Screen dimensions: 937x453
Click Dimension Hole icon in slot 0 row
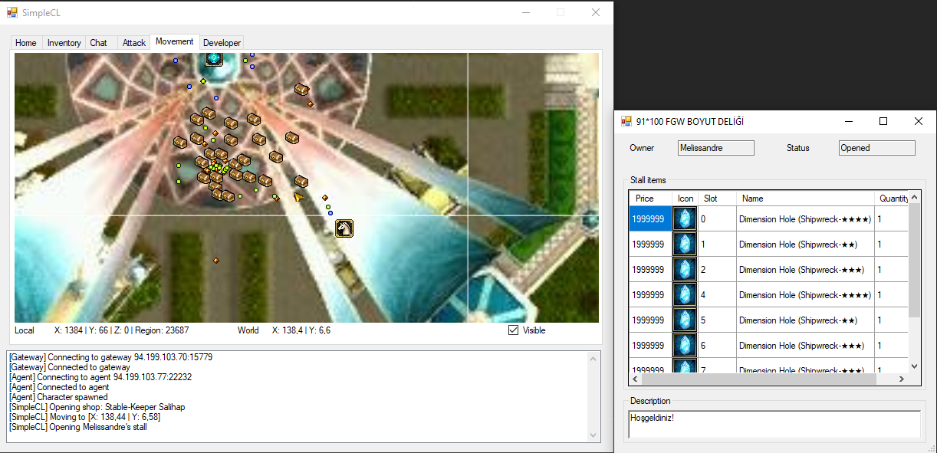(x=685, y=218)
